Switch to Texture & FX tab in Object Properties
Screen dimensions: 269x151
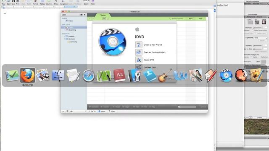point(256,4)
